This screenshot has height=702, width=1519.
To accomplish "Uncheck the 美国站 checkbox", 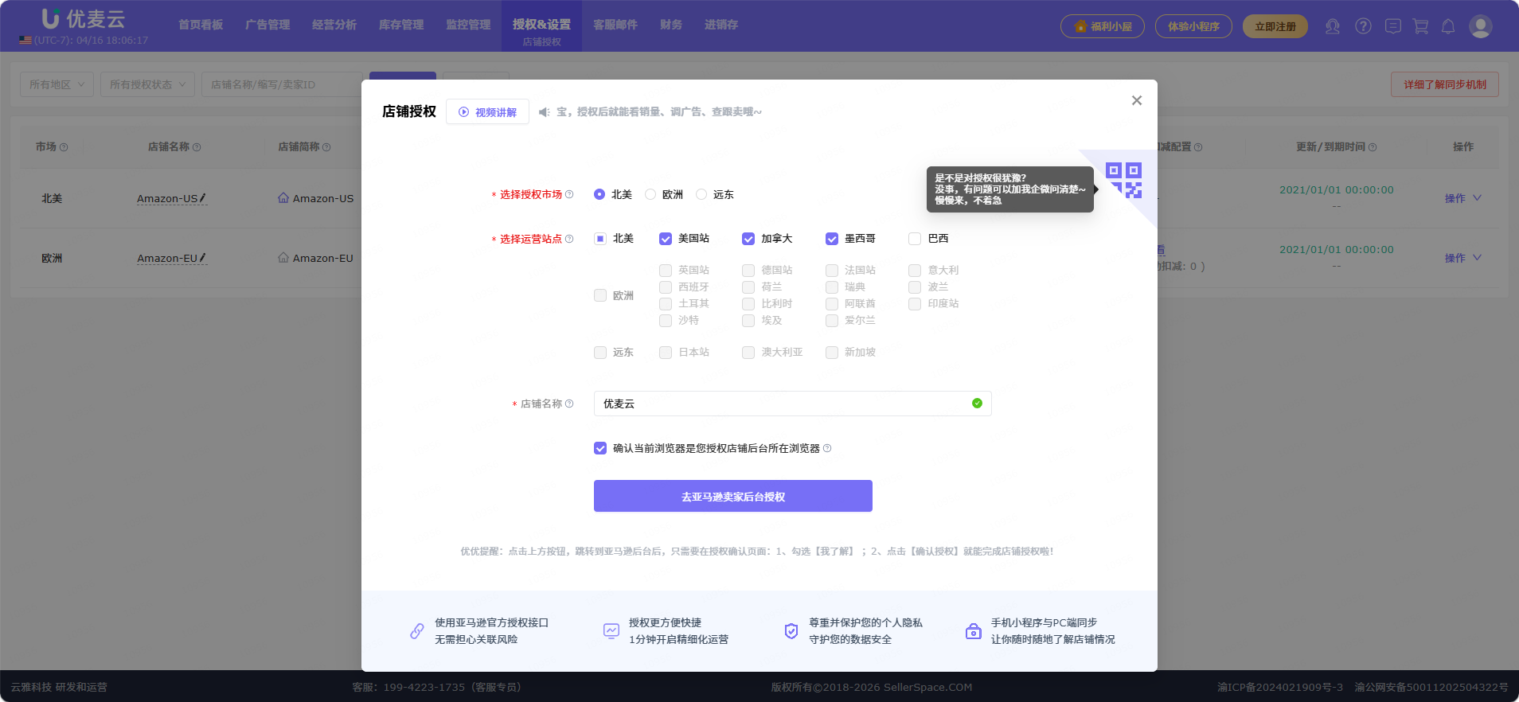I will pos(666,239).
